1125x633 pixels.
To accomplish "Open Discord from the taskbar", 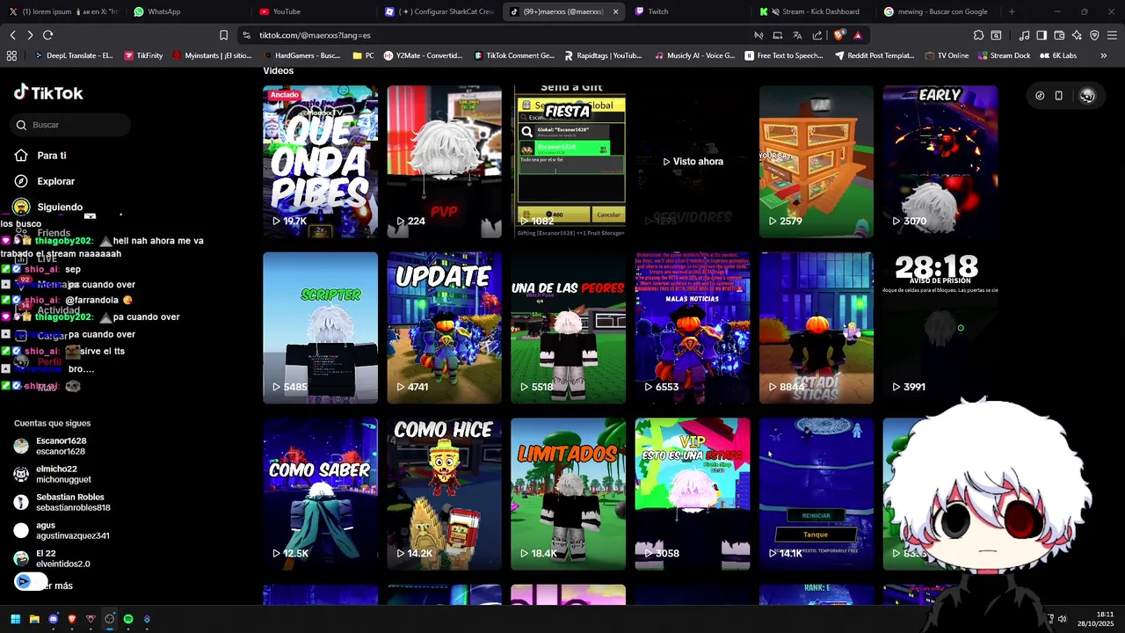I will coord(53,619).
